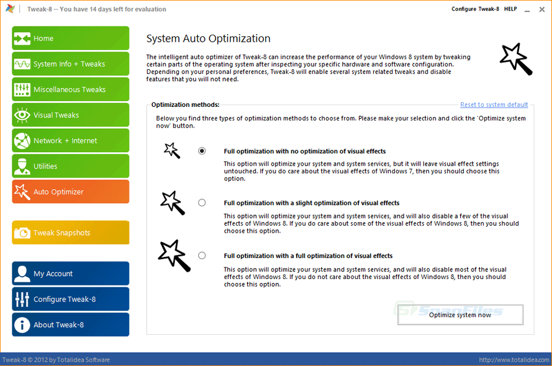Click the About Tweak-8 info icon
The width and height of the screenshot is (552, 366).
pyautogui.click(x=22, y=325)
